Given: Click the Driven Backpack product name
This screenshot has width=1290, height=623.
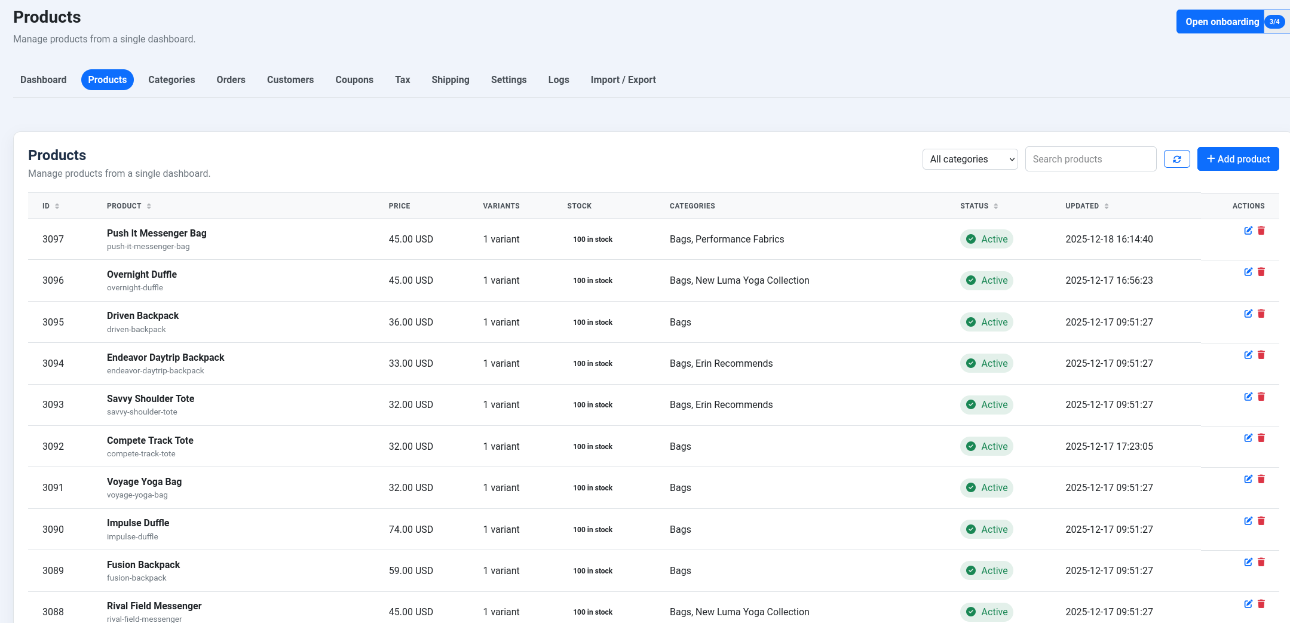Looking at the screenshot, I should 143,315.
